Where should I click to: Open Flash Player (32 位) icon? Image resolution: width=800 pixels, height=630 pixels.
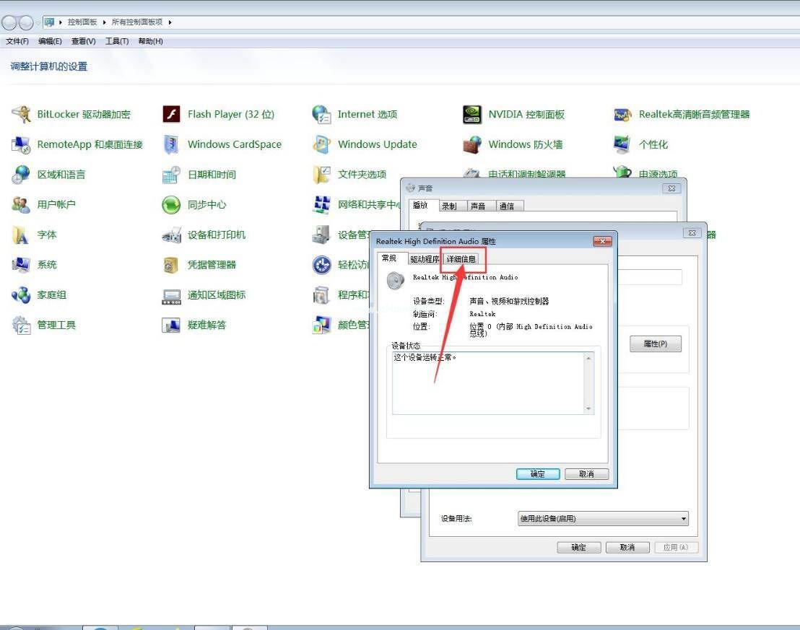171,114
